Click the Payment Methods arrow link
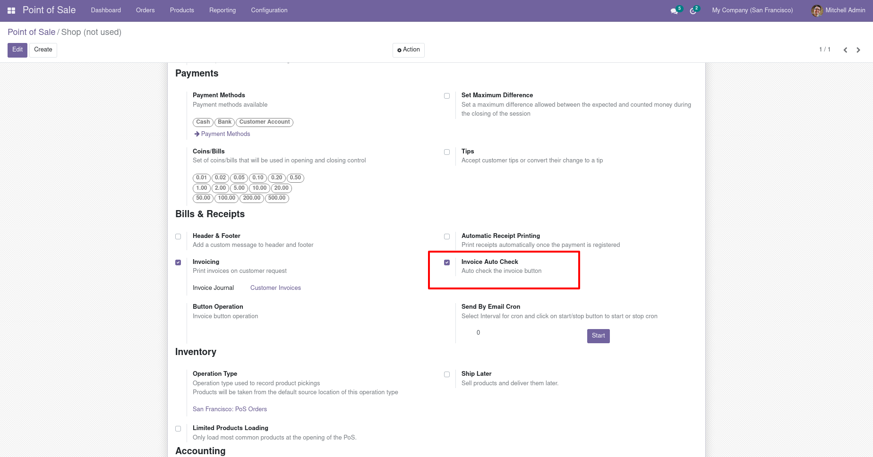873x457 pixels. tap(222, 134)
